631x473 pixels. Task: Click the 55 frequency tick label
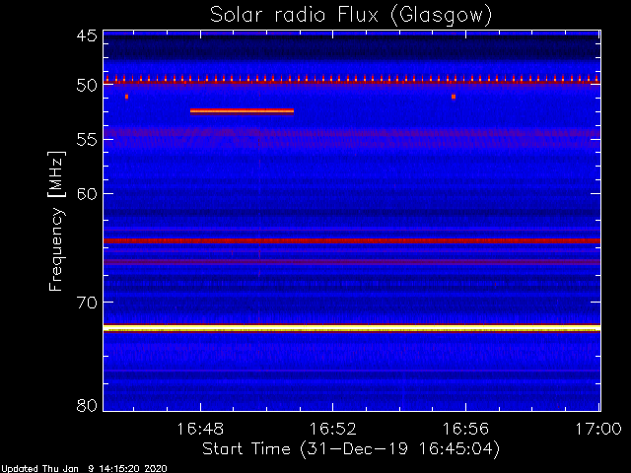[x=87, y=140]
